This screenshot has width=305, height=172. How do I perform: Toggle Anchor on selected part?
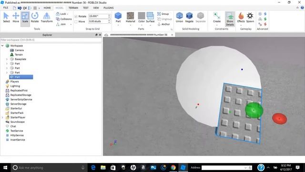[x=163, y=24]
